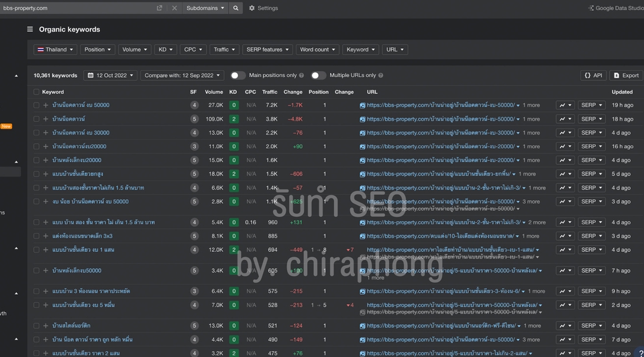The height and width of the screenshot is (357, 644).
Task: Click plus icon for บ้านน็อคดาวน์งบ20000
Action: [46, 146]
